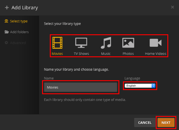179x130 pixels.
Task: Select the Movies library type icon
Action: pyautogui.click(x=57, y=43)
